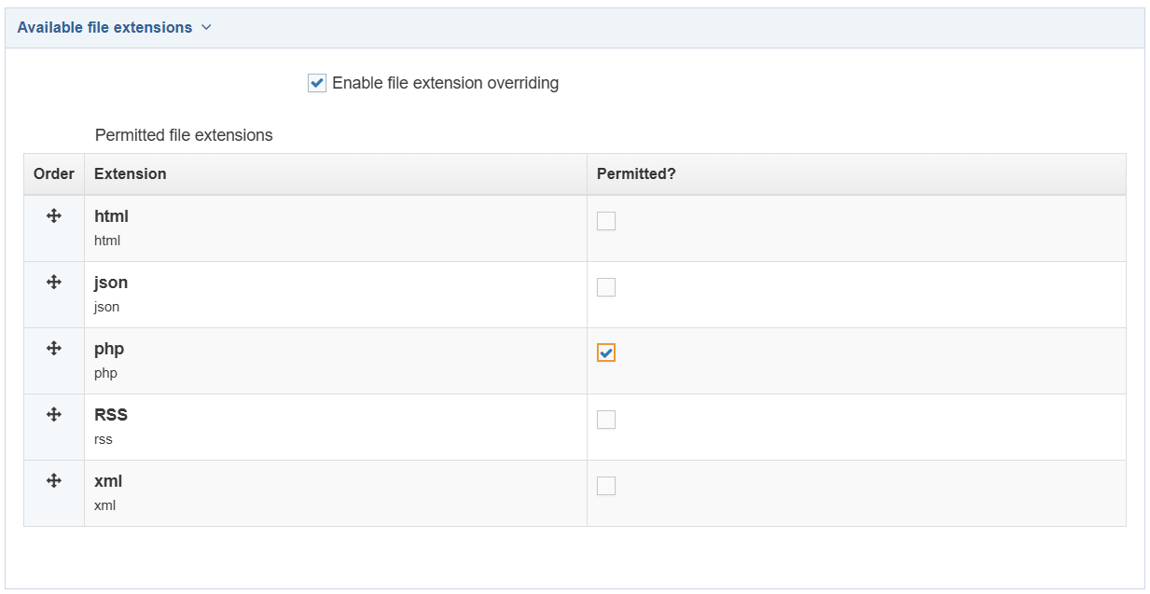This screenshot has width=1150, height=594.
Task: Select the bold html extension name
Action: (110, 215)
